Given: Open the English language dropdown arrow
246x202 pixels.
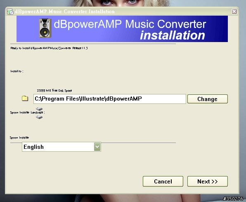Looking at the screenshot, I should 97,147.
